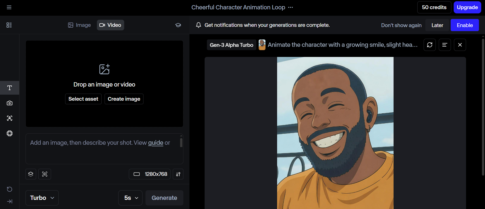Image resolution: width=485 pixels, height=209 pixels.
Task: Switch to Video mode tab
Action: point(110,25)
